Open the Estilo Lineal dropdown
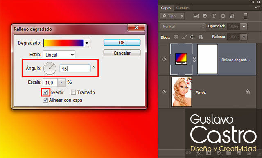Screen dimensions: 262x158 pos(59,55)
